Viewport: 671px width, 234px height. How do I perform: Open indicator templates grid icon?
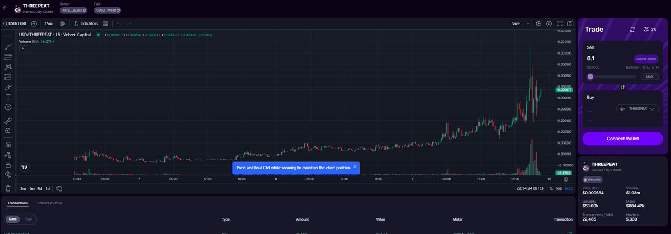tap(106, 23)
